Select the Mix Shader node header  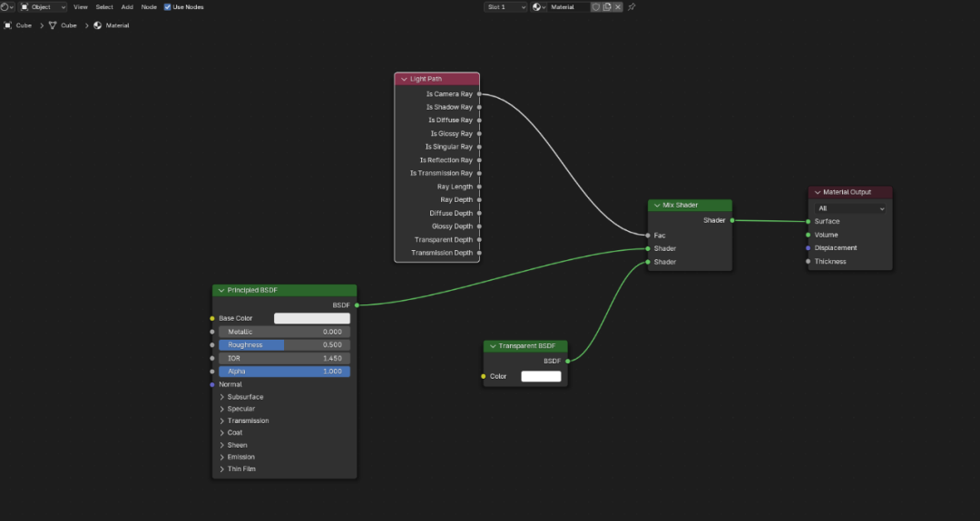click(x=690, y=206)
